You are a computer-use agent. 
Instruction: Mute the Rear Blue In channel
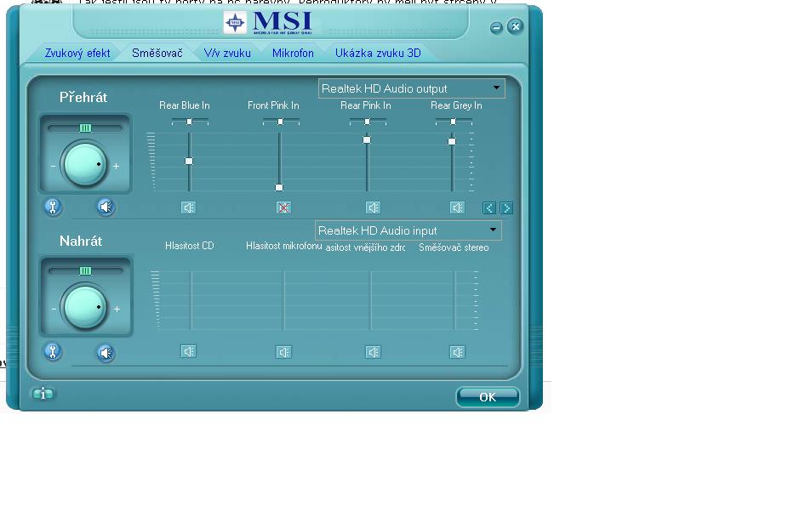tap(188, 207)
